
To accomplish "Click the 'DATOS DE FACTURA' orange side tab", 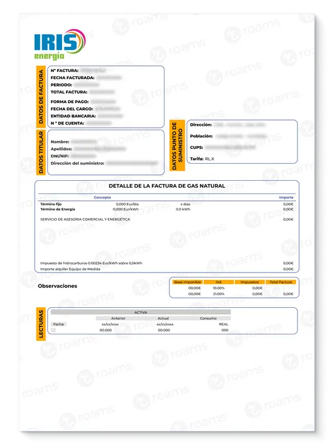I will point(41,97).
